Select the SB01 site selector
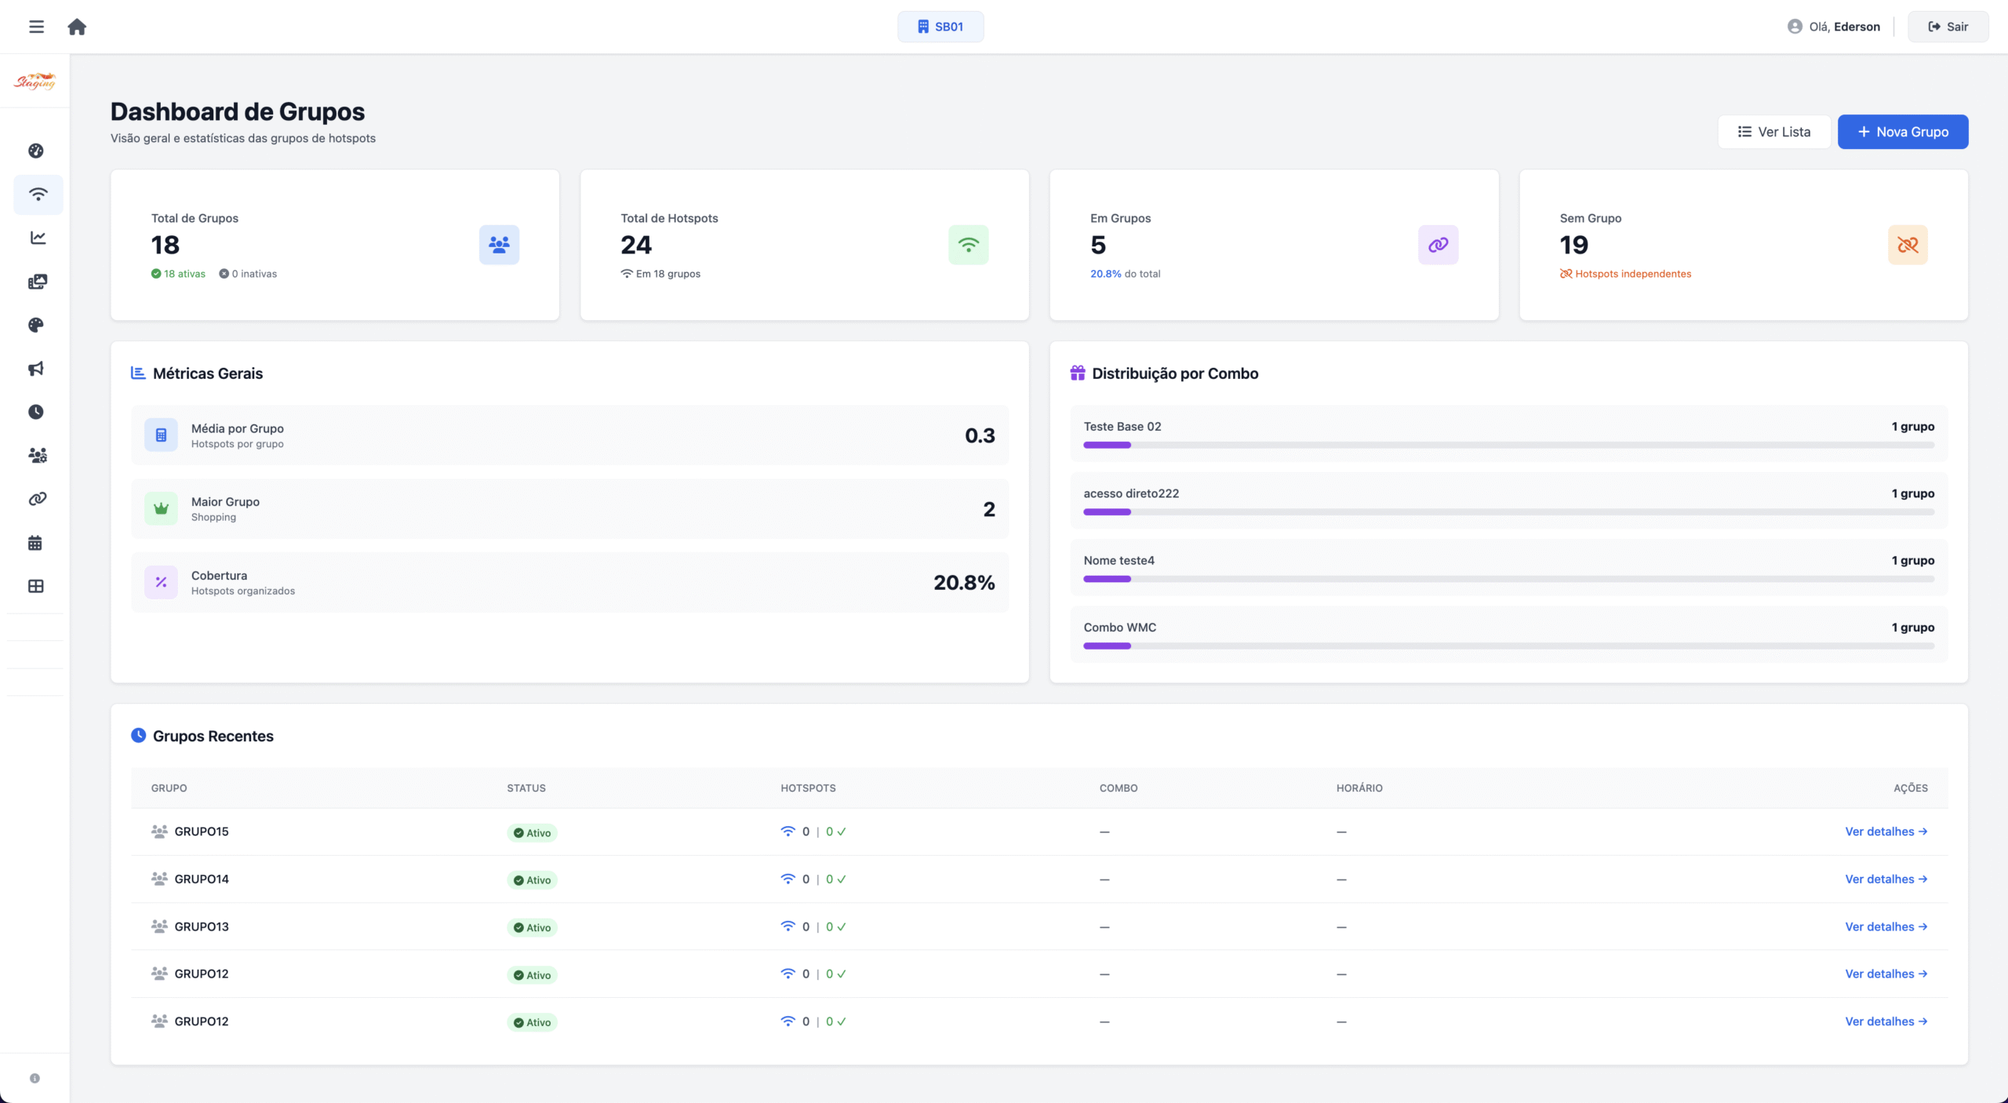2008x1103 pixels. 940,27
